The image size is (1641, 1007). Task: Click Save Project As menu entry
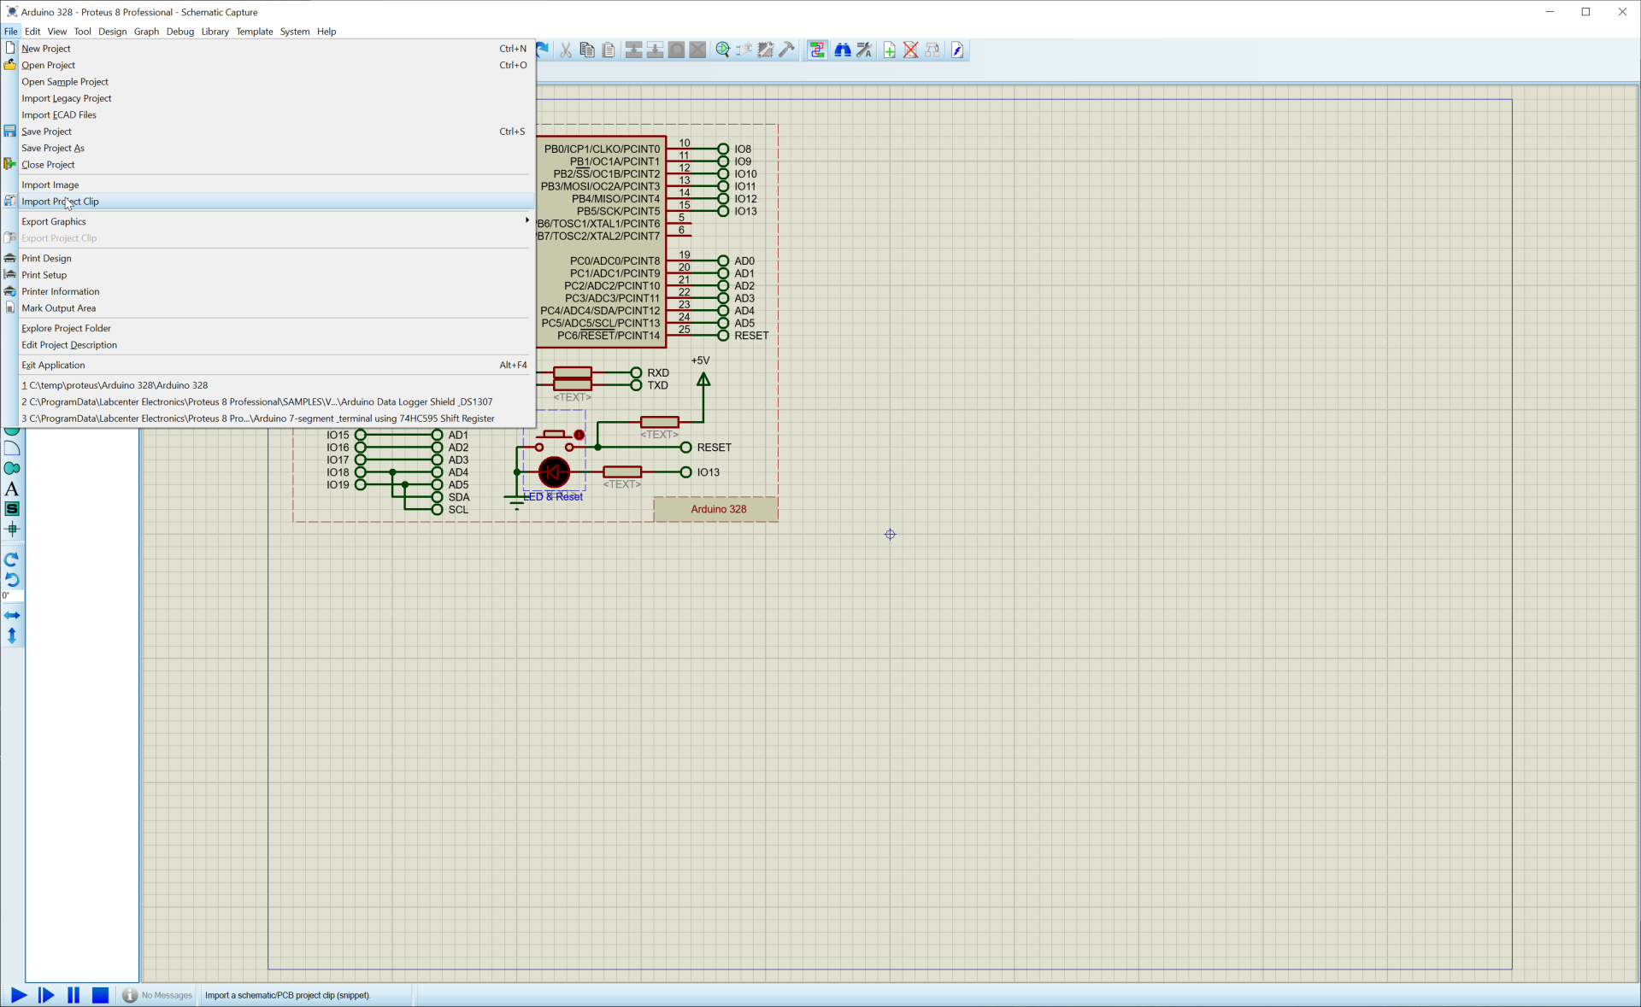[53, 148]
